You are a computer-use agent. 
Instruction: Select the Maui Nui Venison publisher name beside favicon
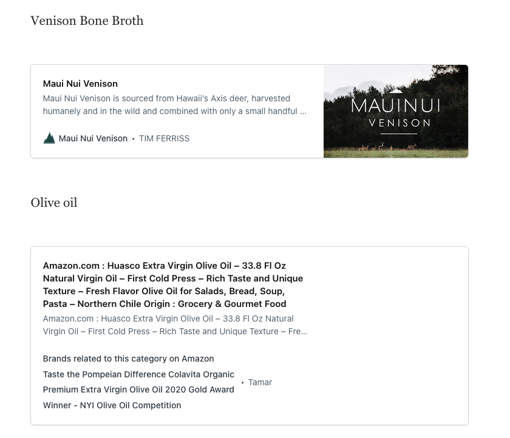click(93, 138)
